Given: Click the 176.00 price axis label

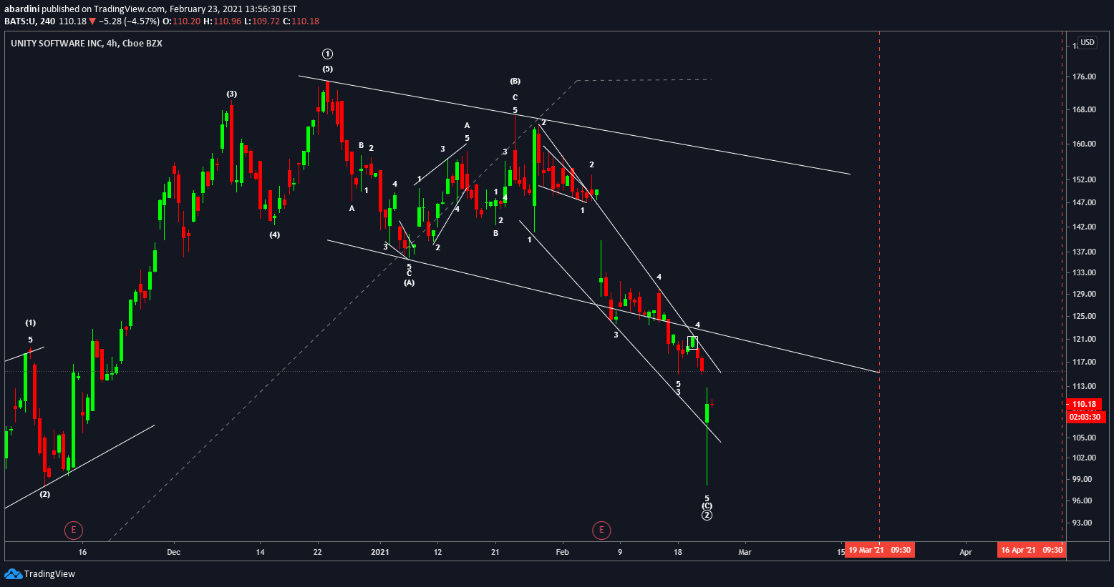Looking at the screenshot, I should (x=1084, y=77).
